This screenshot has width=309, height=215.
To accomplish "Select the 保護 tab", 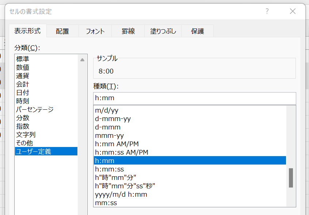I will click(x=197, y=31).
